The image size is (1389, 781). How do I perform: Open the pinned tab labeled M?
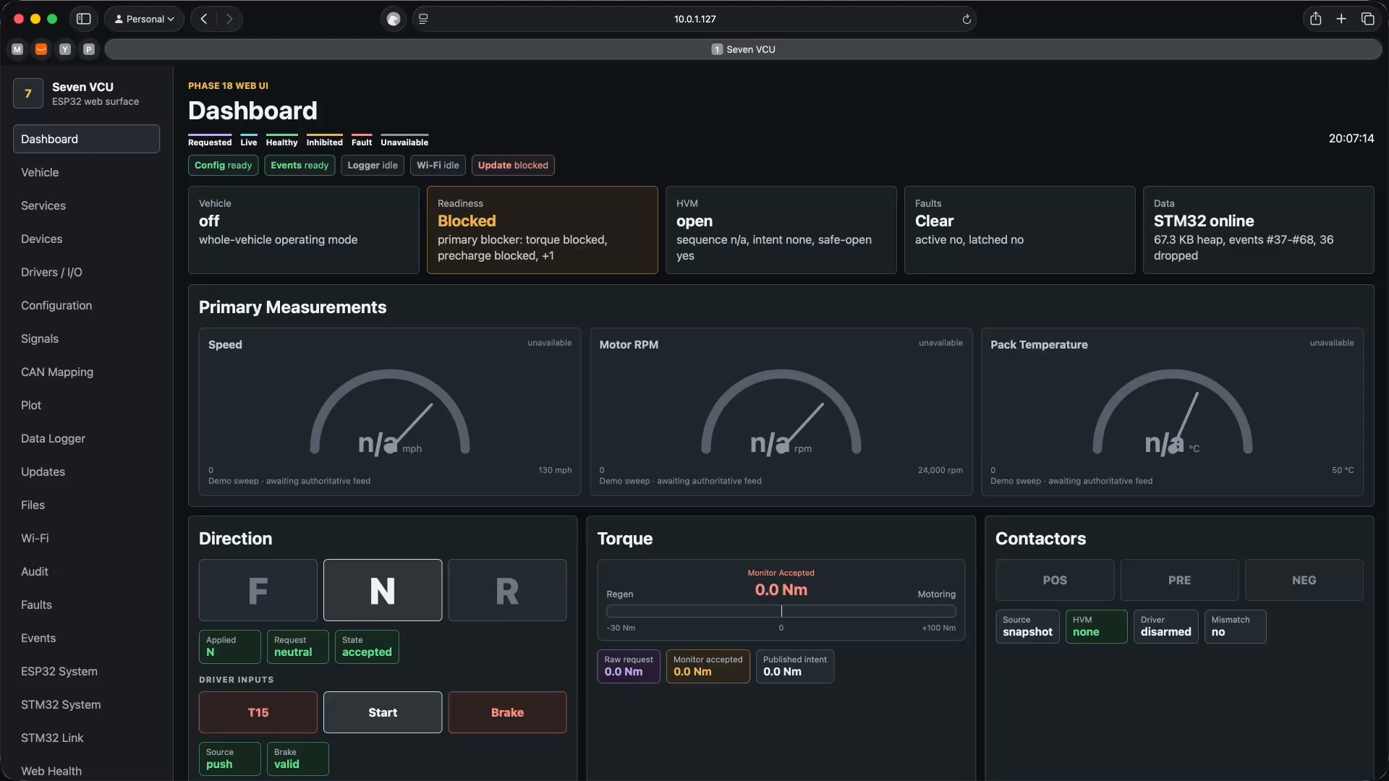17,49
